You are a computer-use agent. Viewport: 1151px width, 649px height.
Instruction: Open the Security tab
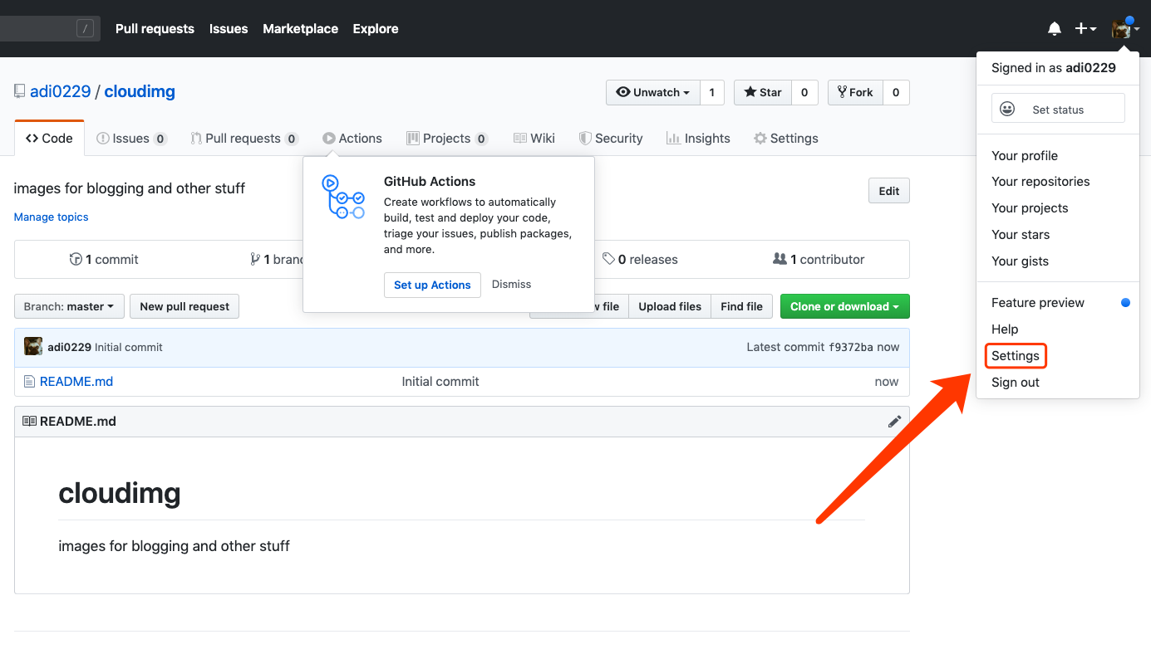(x=611, y=139)
